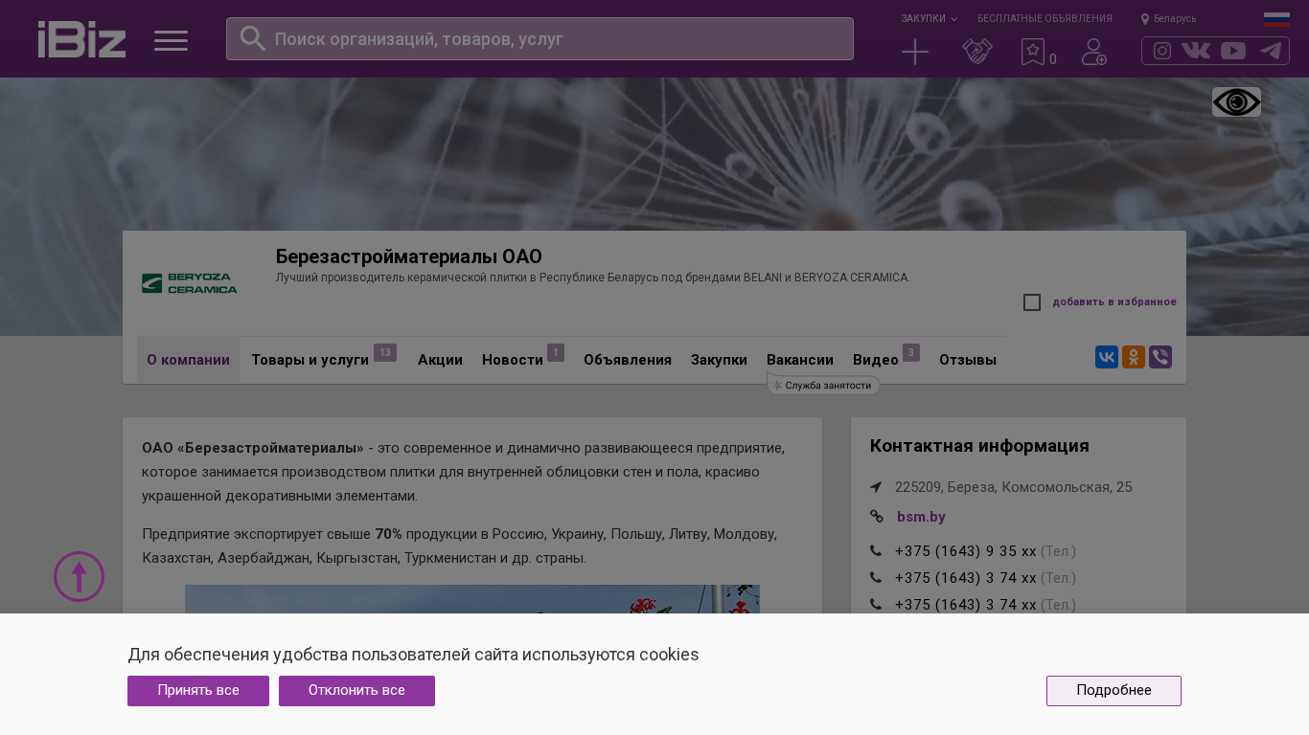1309x735 pixels.
Task: Open the handshake partners icon
Action: [977, 52]
